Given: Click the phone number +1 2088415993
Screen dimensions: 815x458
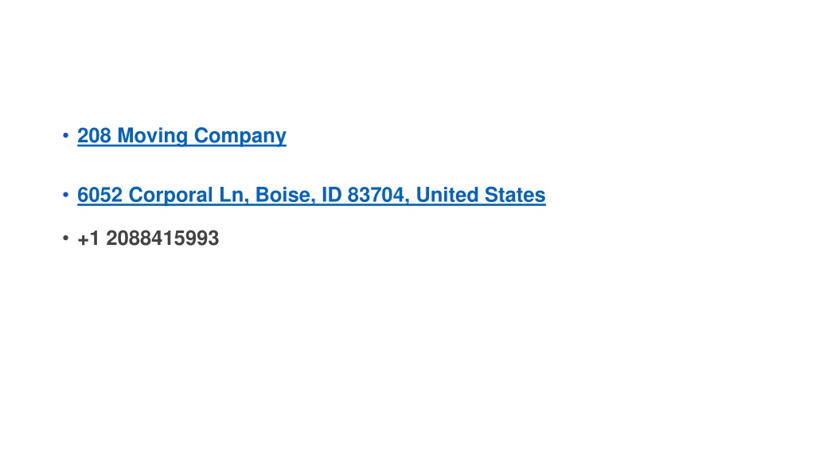Looking at the screenshot, I should 148,239.
